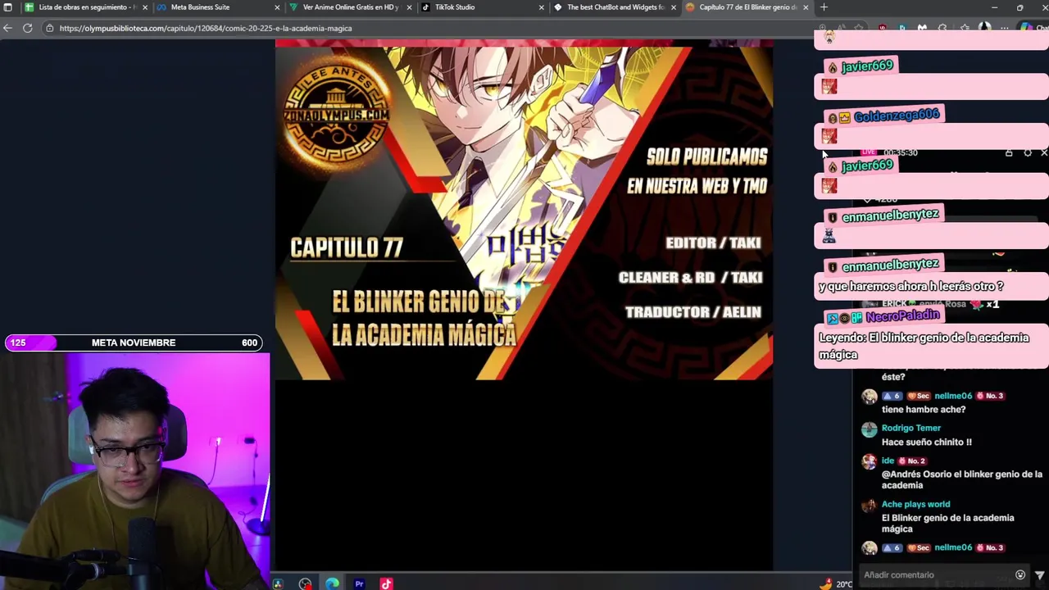Click username NecroPaladin in chat overlay
This screenshot has width=1049, height=590.
902,316
